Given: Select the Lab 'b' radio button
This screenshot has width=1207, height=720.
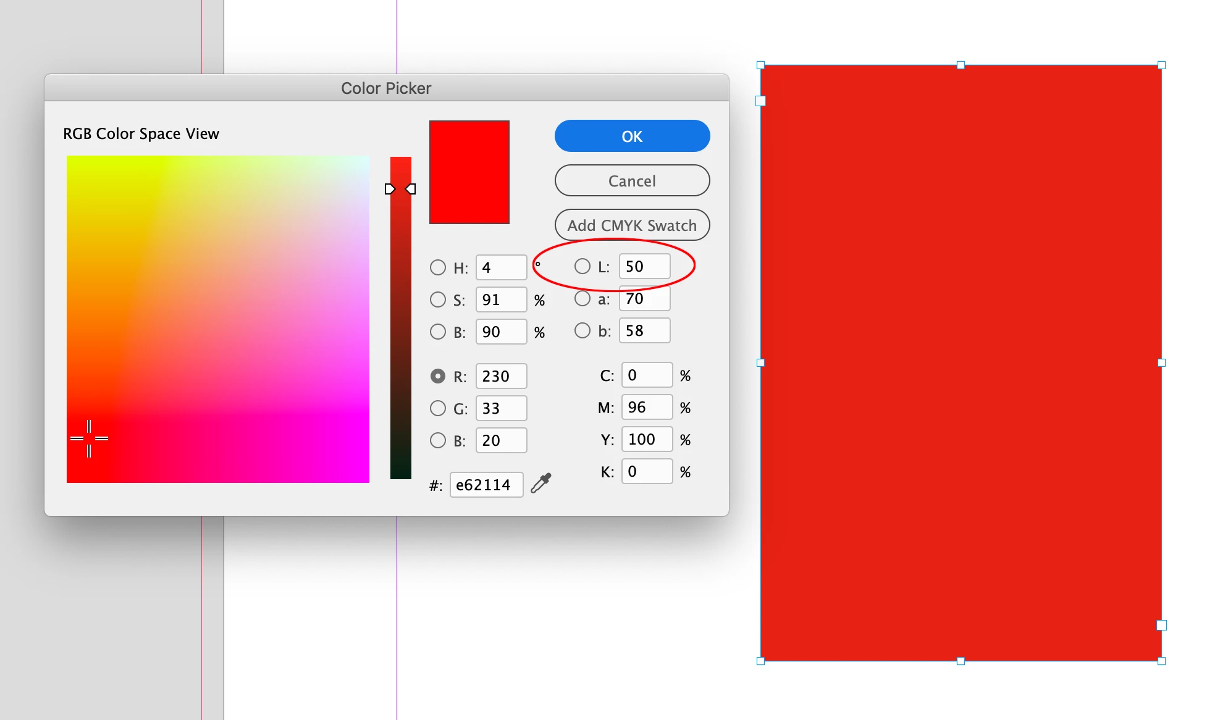Looking at the screenshot, I should point(582,330).
